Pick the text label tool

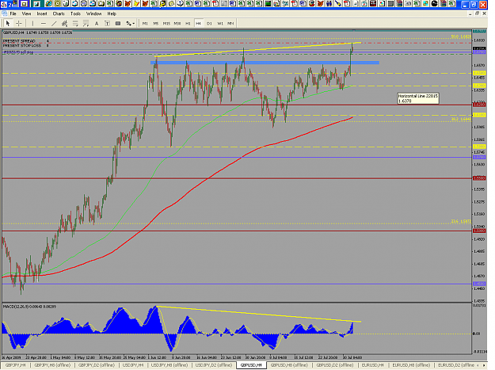point(108,23)
